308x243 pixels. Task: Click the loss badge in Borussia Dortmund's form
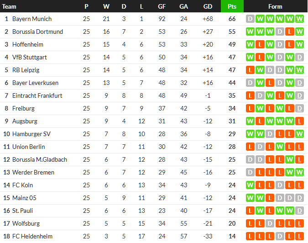(290, 32)
